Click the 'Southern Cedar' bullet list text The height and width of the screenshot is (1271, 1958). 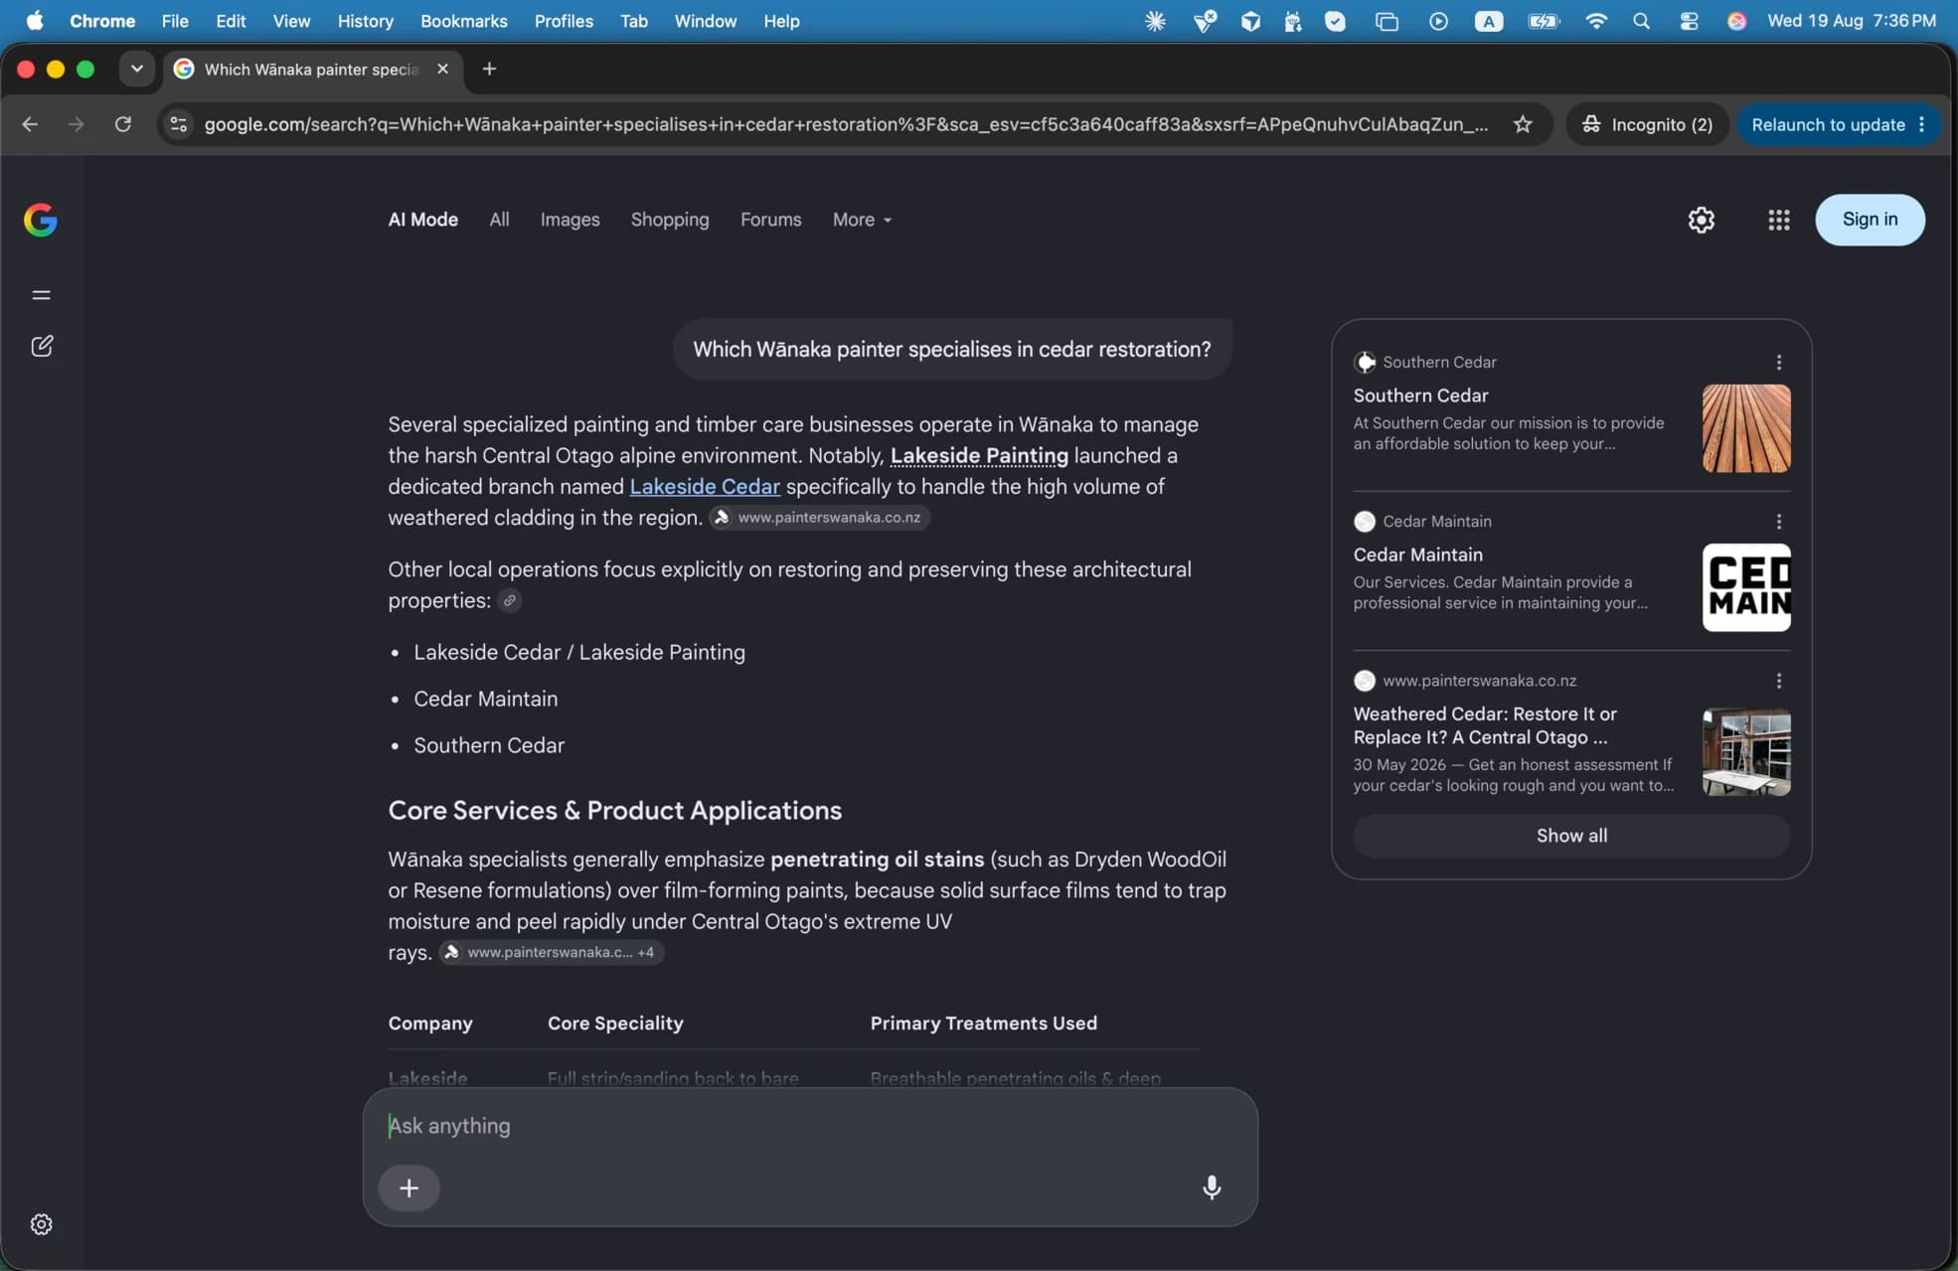tap(489, 745)
